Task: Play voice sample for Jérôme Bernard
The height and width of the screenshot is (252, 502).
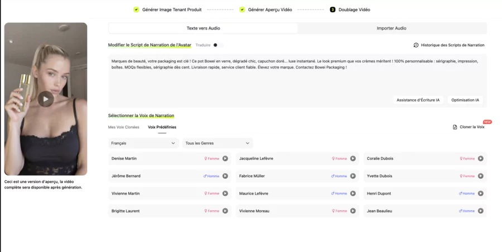Action: 225,176
